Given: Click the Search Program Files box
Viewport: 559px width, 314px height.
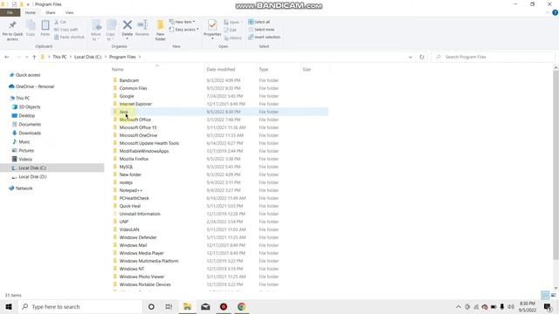Looking at the screenshot, I should pos(493,57).
